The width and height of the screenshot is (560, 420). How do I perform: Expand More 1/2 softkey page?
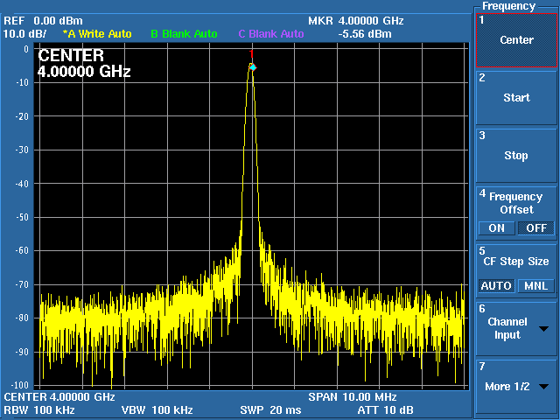(516, 386)
